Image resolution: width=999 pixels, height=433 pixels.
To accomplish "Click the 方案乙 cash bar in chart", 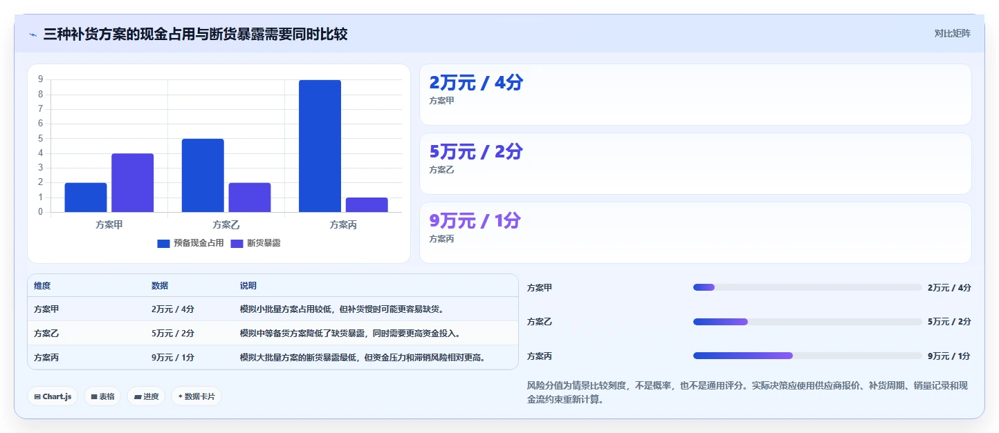I will point(203,175).
